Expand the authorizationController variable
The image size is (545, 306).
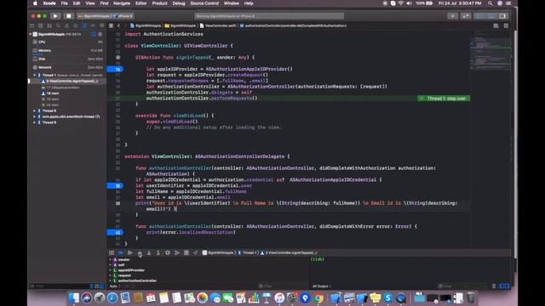[111, 280]
